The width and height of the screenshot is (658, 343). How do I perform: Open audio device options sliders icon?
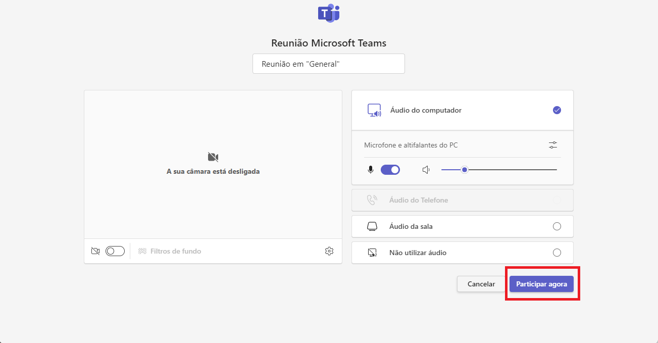(553, 145)
